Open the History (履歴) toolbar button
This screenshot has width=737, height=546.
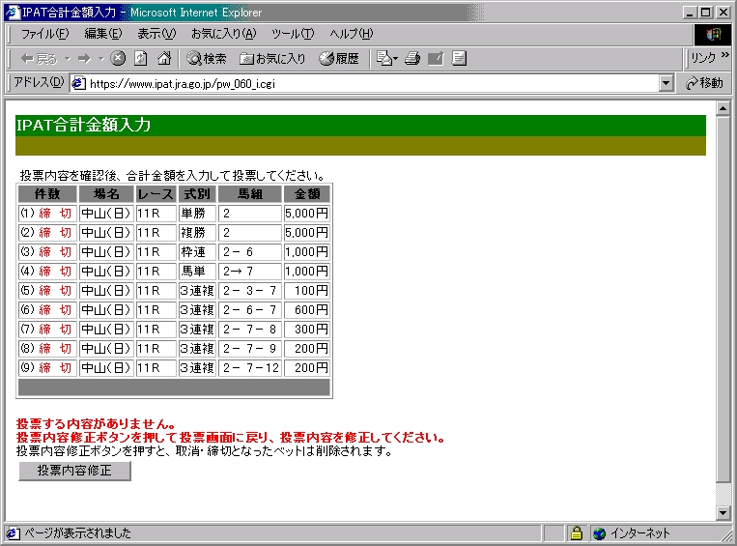click(x=339, y=58)
